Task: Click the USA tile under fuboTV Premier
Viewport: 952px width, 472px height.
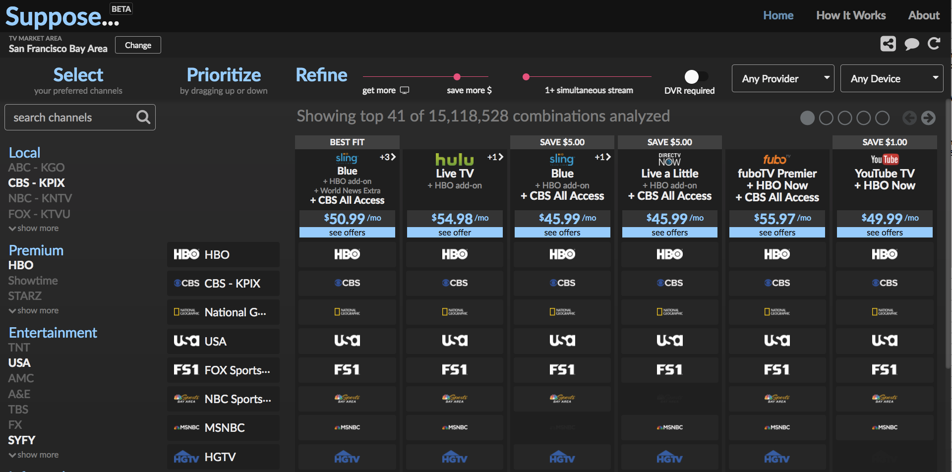Action: point(777,341)
